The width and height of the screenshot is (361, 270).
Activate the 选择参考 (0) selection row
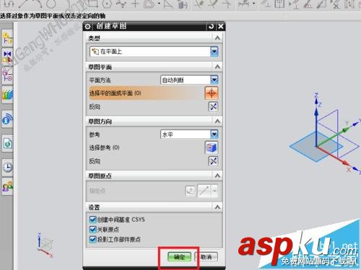pos(154,148)
